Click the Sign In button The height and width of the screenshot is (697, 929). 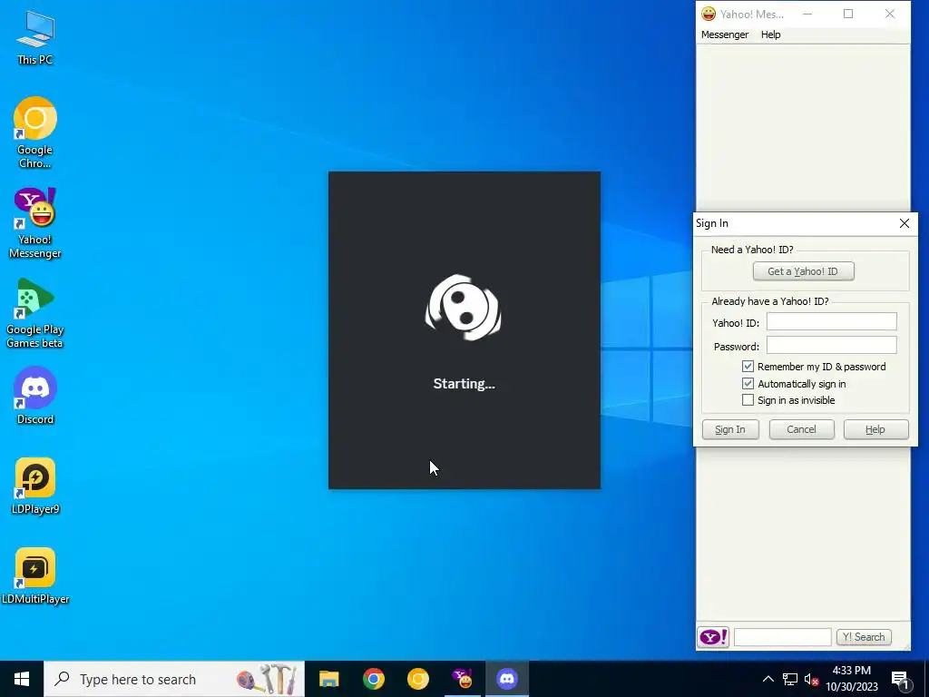pyautogui.click(x=730, y=429)
